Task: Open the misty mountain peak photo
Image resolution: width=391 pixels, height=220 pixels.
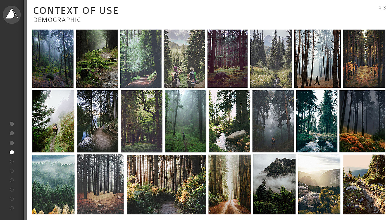Action: tap(274, 185)
